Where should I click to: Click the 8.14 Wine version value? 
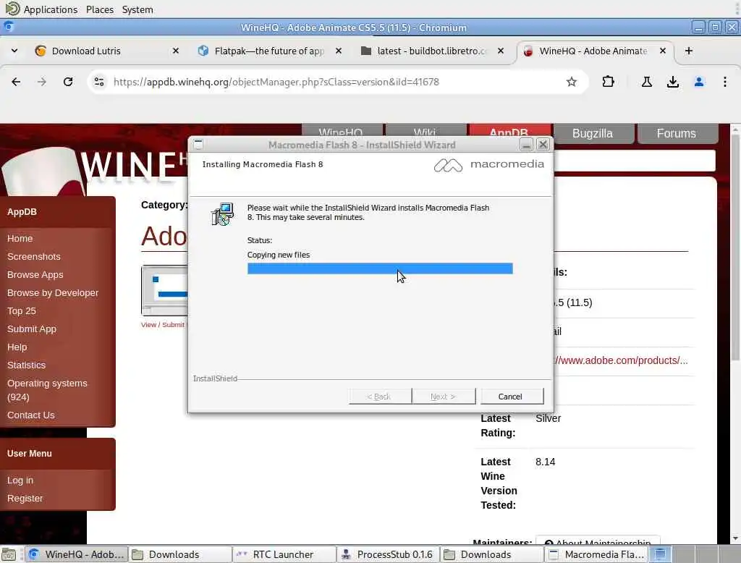[546, 462]
